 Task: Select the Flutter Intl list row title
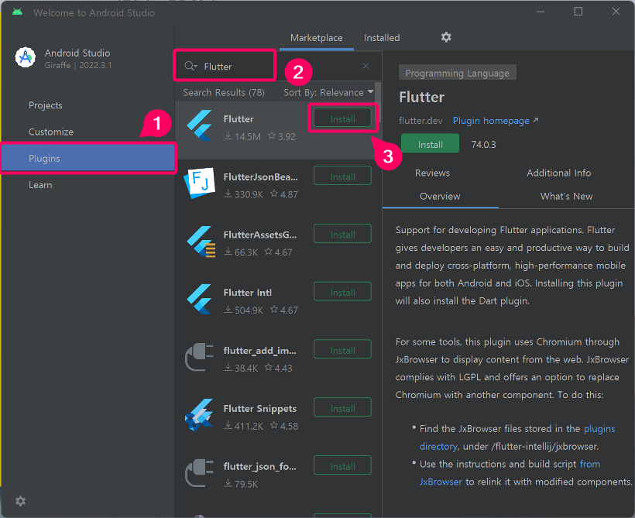coord(248,293)
